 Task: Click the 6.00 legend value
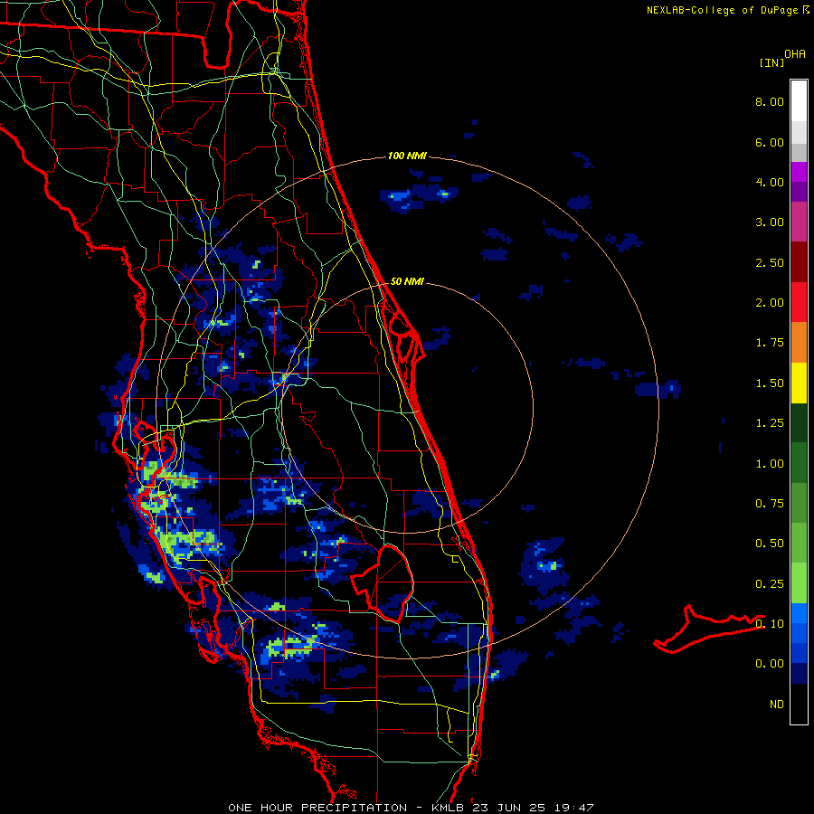point(770,142)
